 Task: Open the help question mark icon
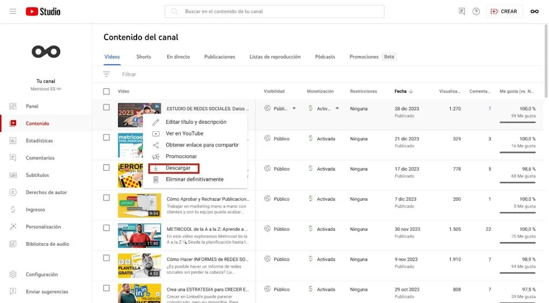click(x=476, y=11)
